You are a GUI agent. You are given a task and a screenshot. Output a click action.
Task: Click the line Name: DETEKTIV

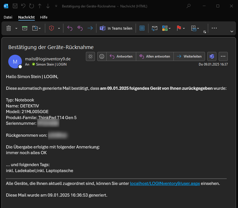pyautogui.click(x=22, y=106)
